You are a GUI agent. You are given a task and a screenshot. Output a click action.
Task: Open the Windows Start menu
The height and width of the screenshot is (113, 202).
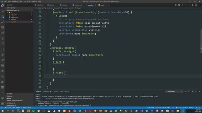(2, 111)
